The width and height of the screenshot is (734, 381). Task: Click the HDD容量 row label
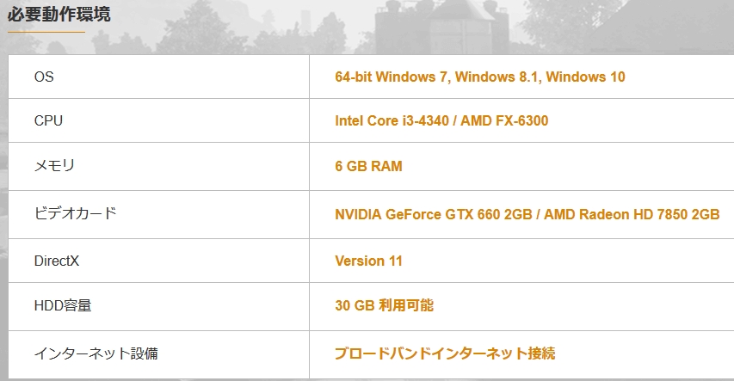tap(63, 305)
